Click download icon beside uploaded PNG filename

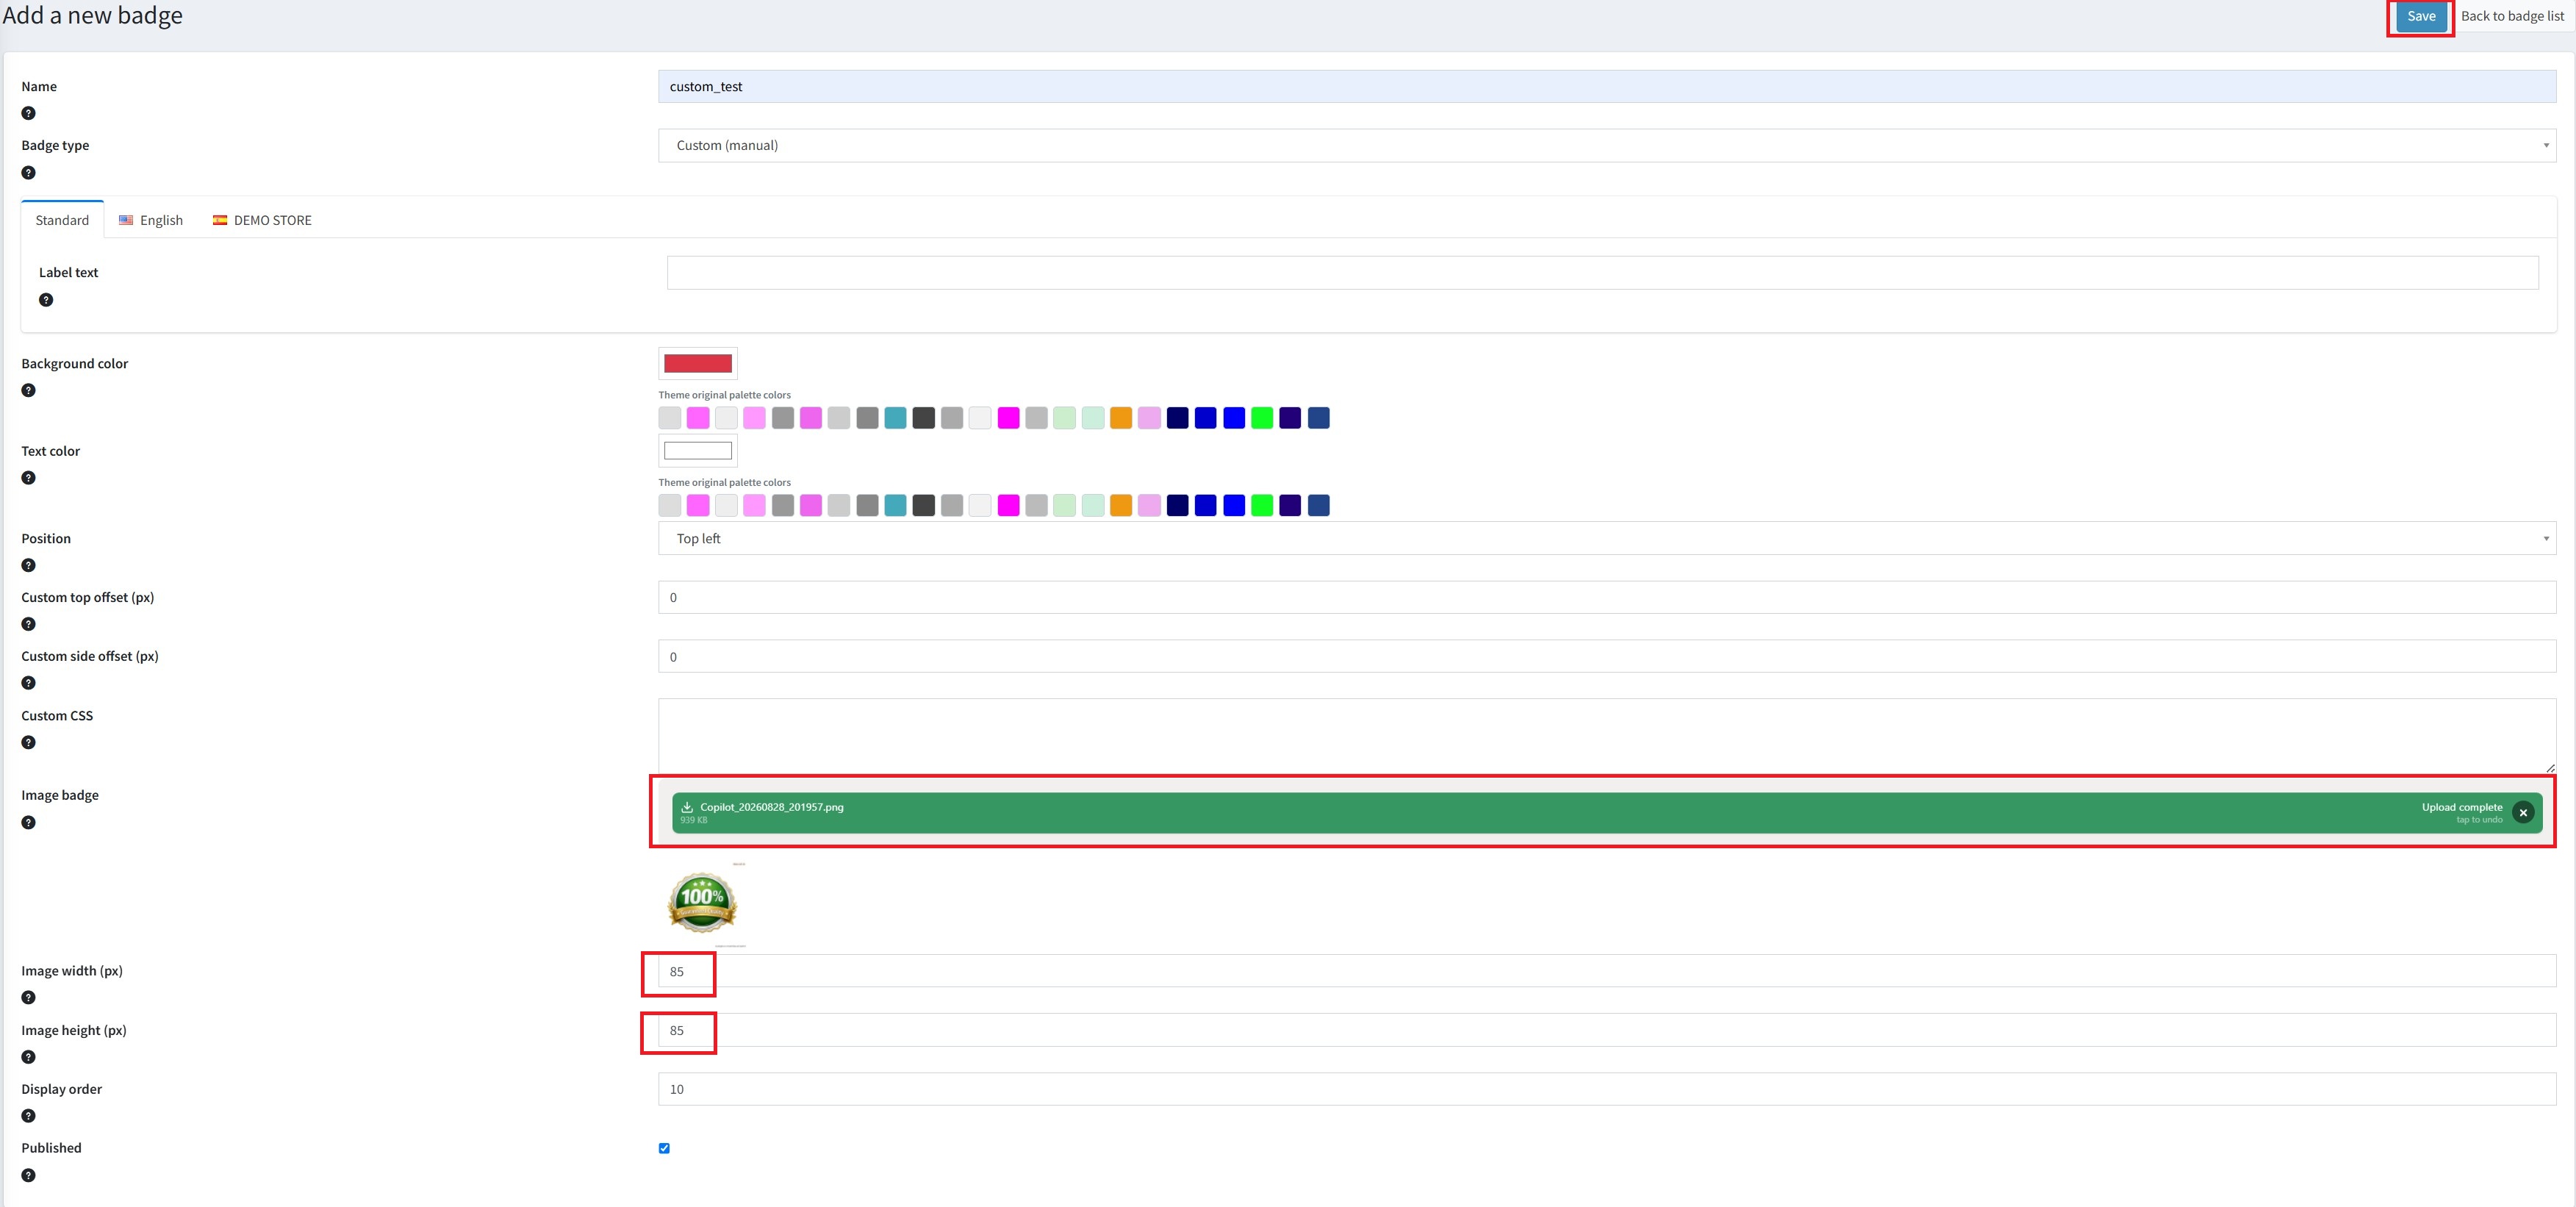pos(687,807)
